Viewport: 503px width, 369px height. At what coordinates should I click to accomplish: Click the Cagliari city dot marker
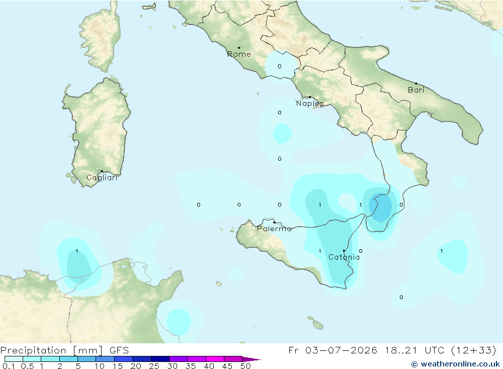(102, 171)
